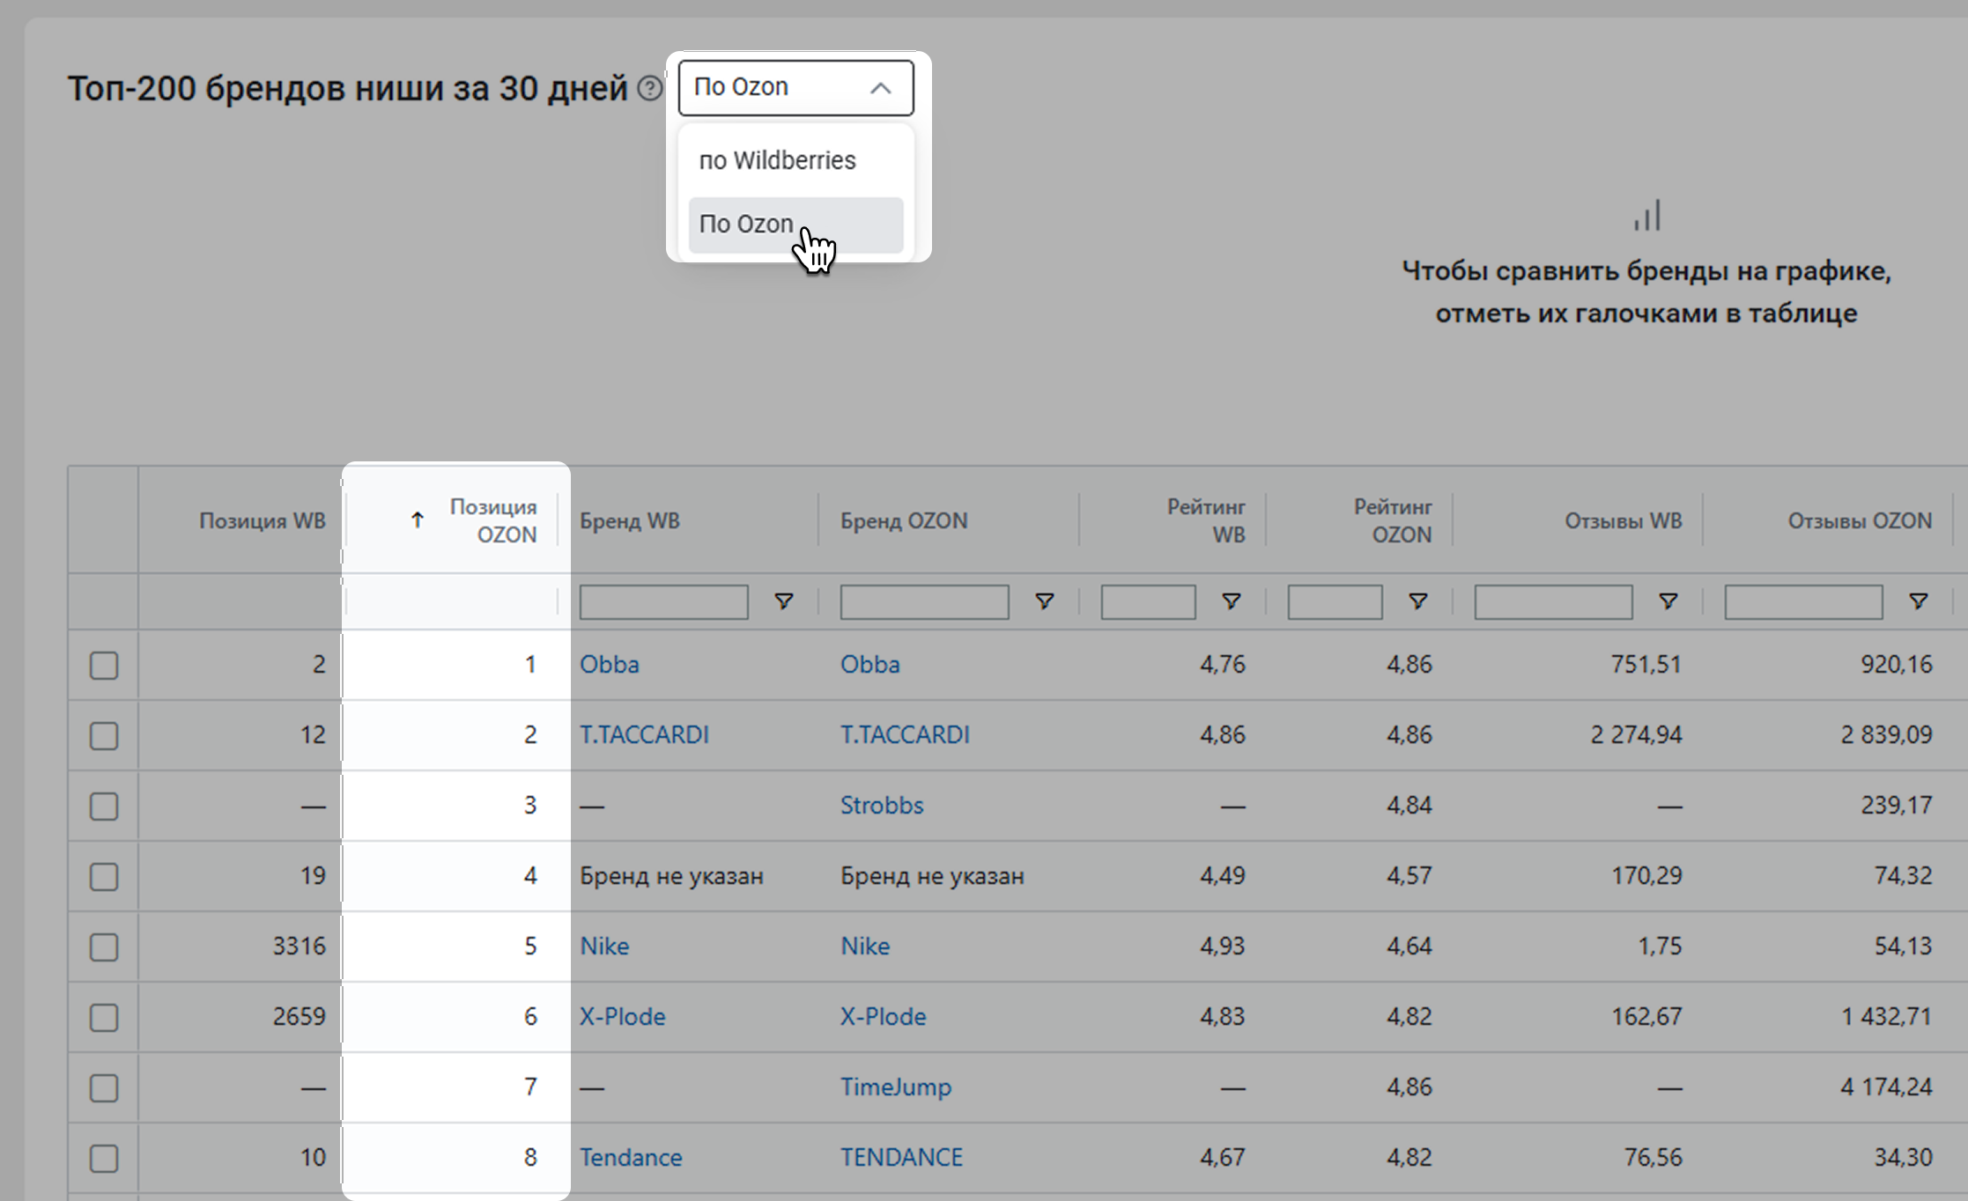Open help tooltip beside Топ-200 heading
Screen dimensions: 1968x1201
click(649, 88)
